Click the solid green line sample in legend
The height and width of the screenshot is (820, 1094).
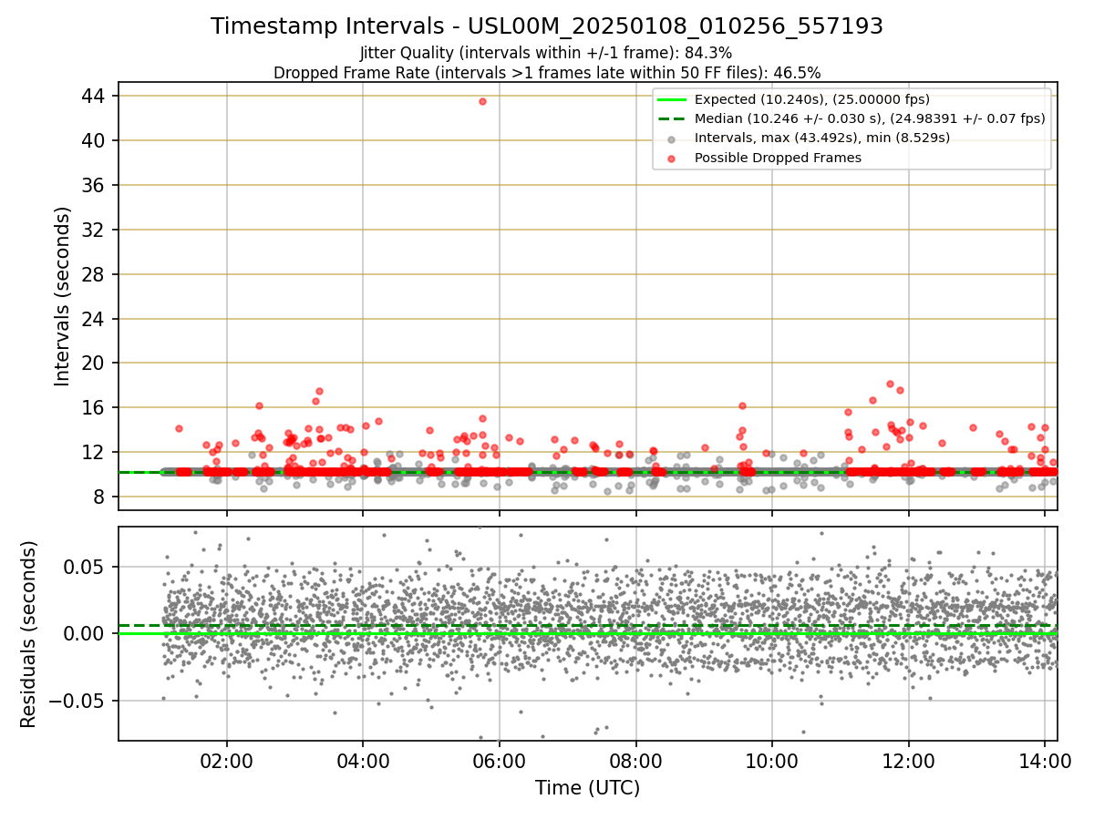point(671,99)
